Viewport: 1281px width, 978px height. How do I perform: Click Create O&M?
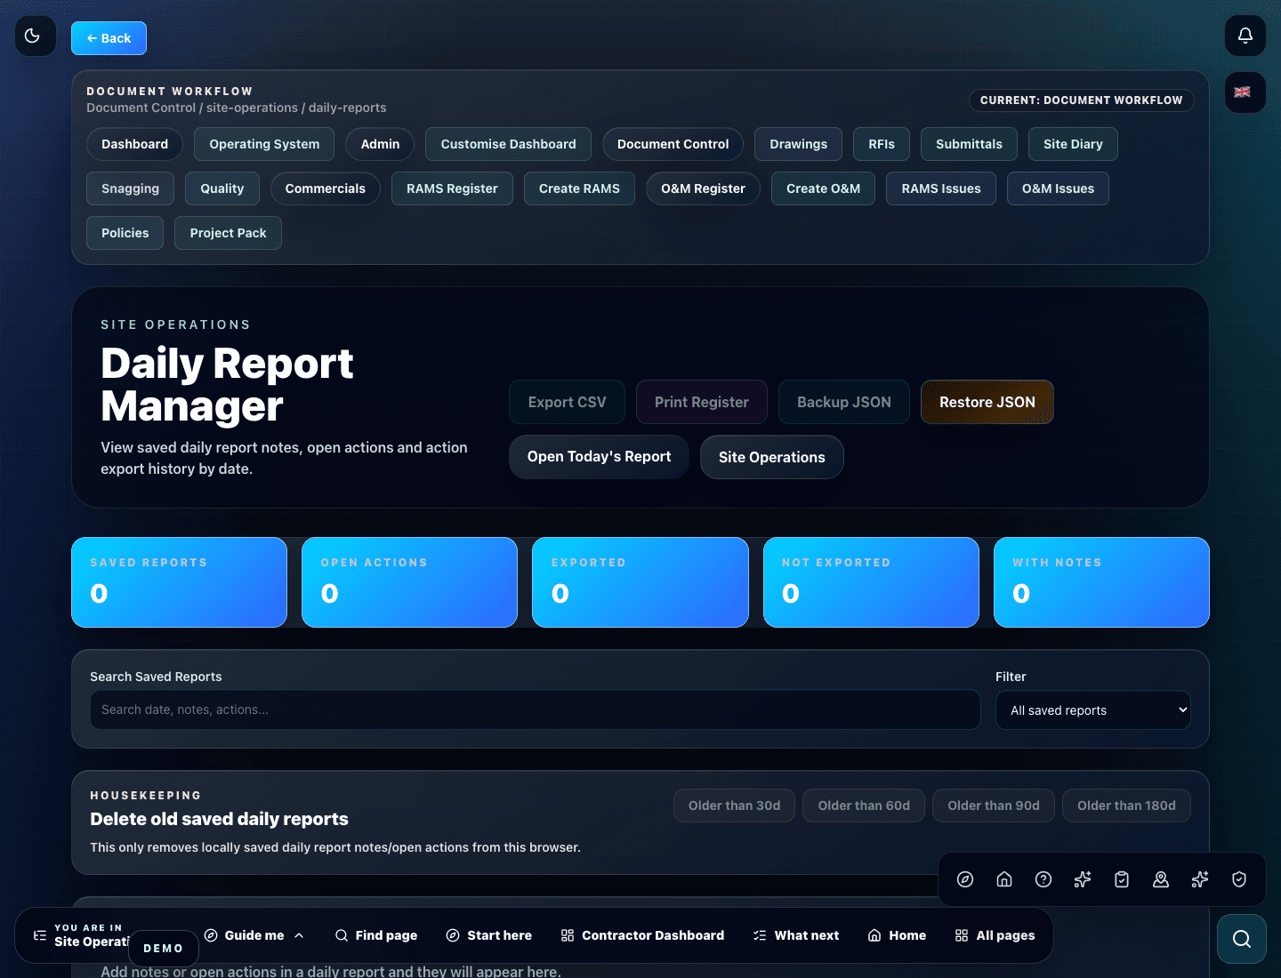(823, 188)
